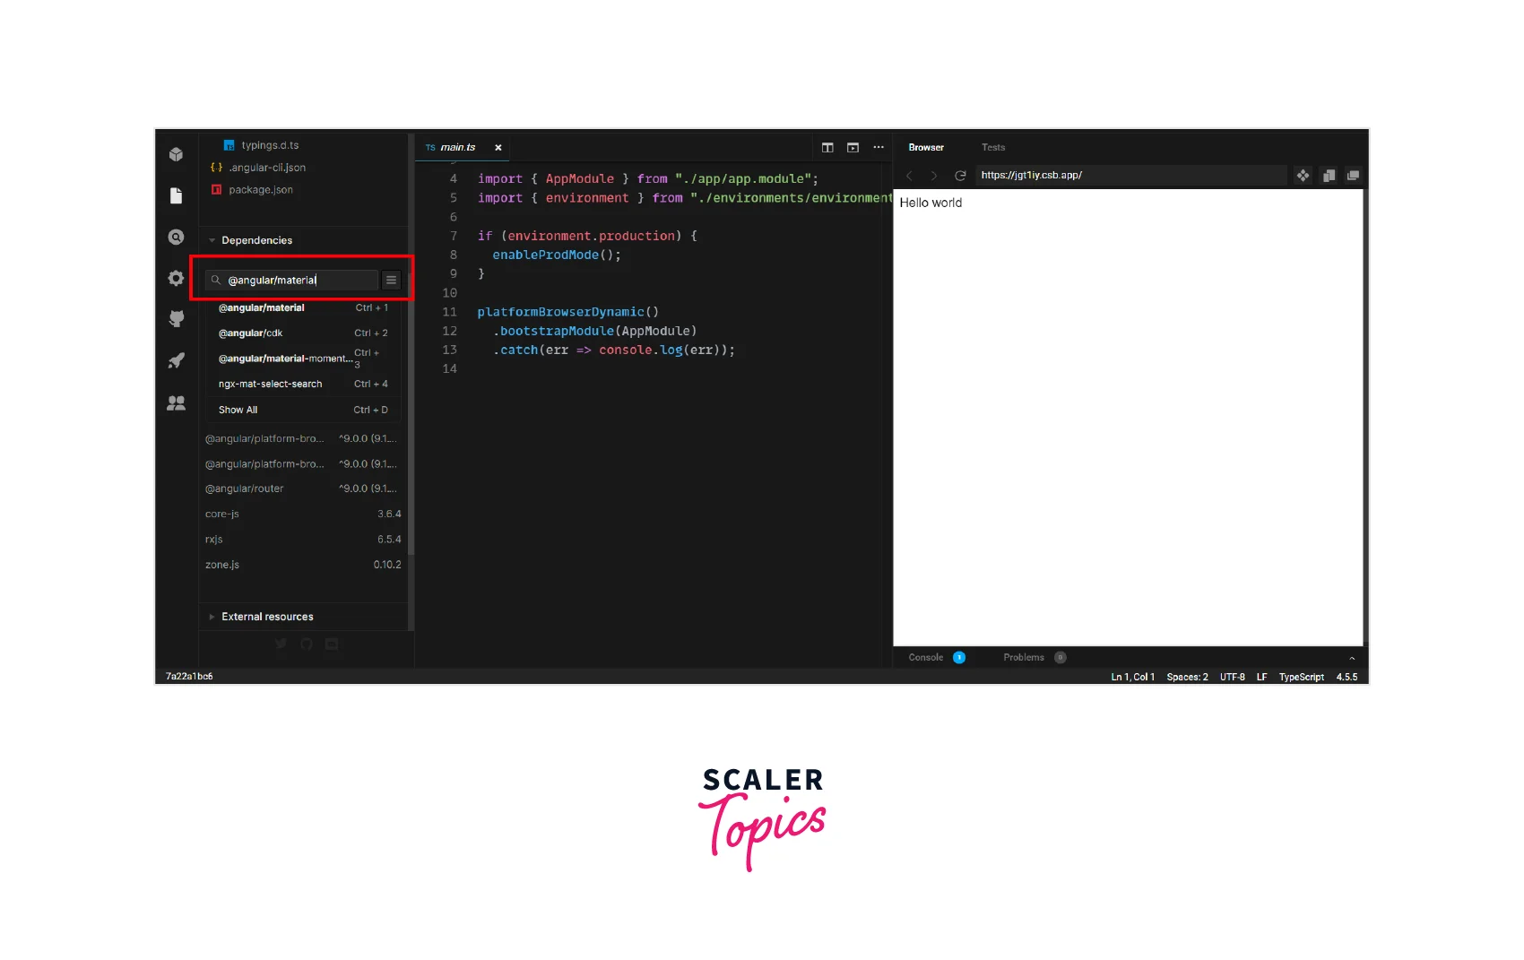
Task: Refresh the browser preview
Action: pyautogui.click(x=960, y=176)
